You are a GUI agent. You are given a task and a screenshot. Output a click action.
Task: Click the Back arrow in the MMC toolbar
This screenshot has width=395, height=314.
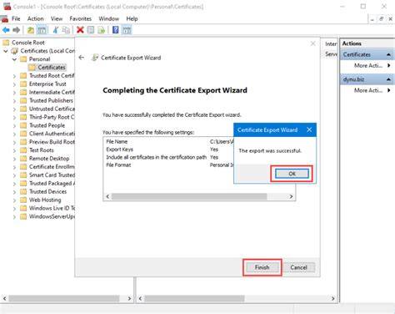coord(6,30)
